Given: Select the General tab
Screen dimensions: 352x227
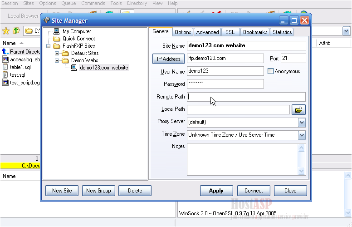Looking at the screenshot, I should (161, 31).
